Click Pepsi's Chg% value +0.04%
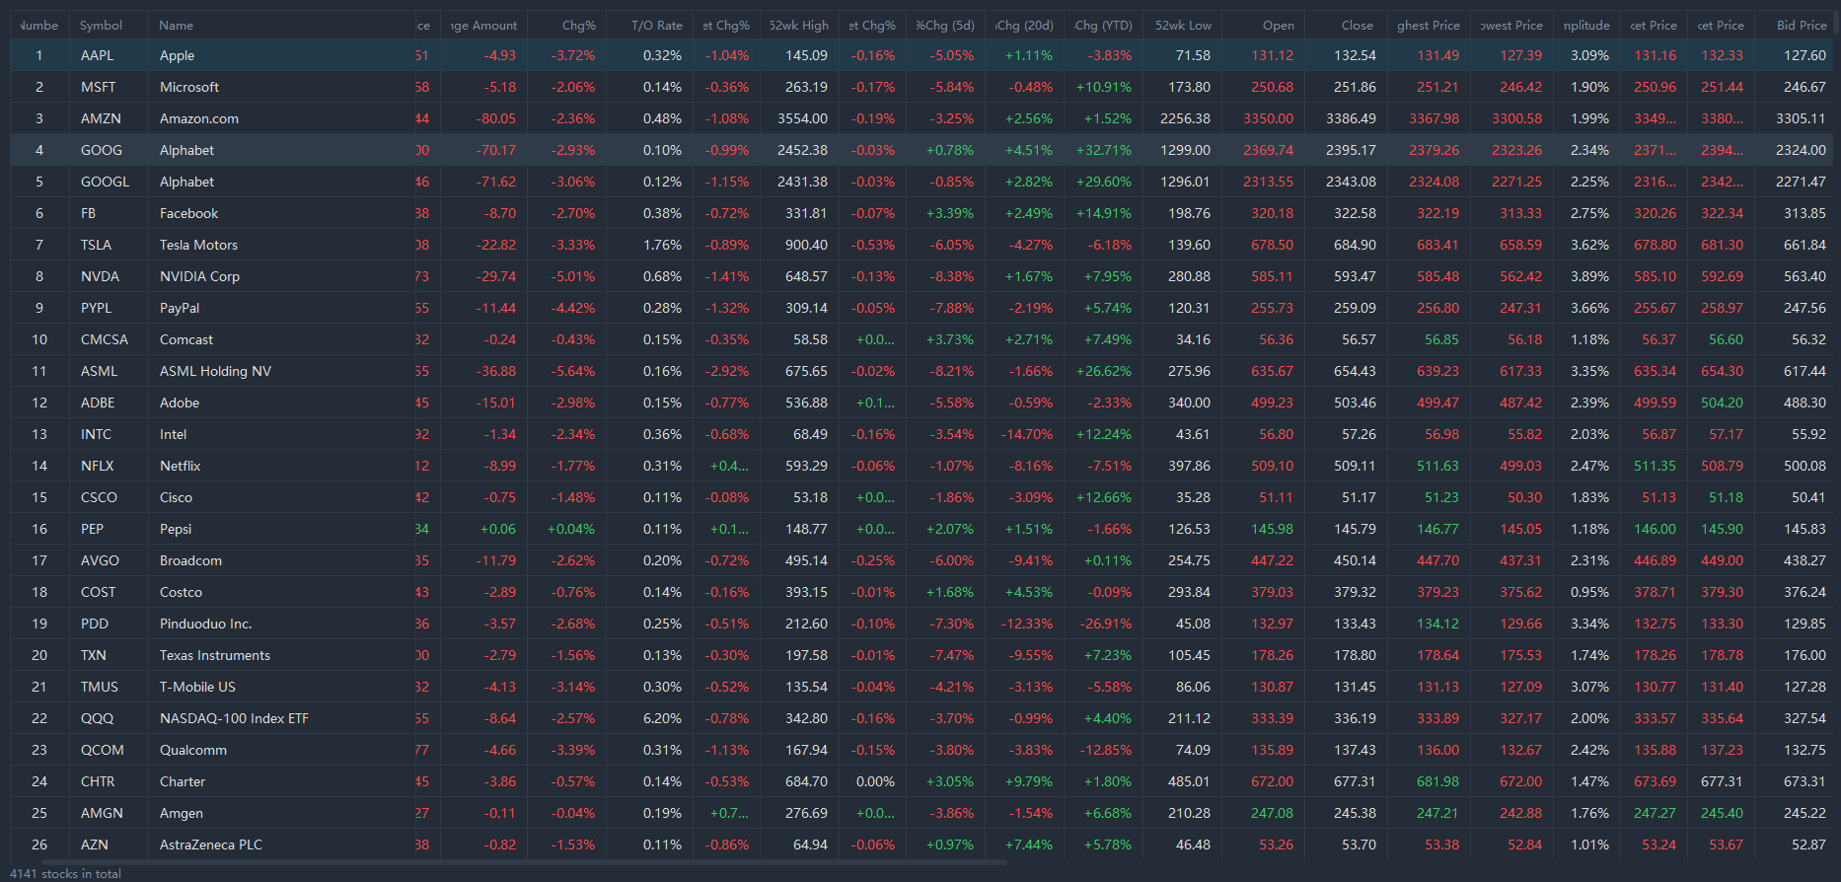 click(570, 529)
